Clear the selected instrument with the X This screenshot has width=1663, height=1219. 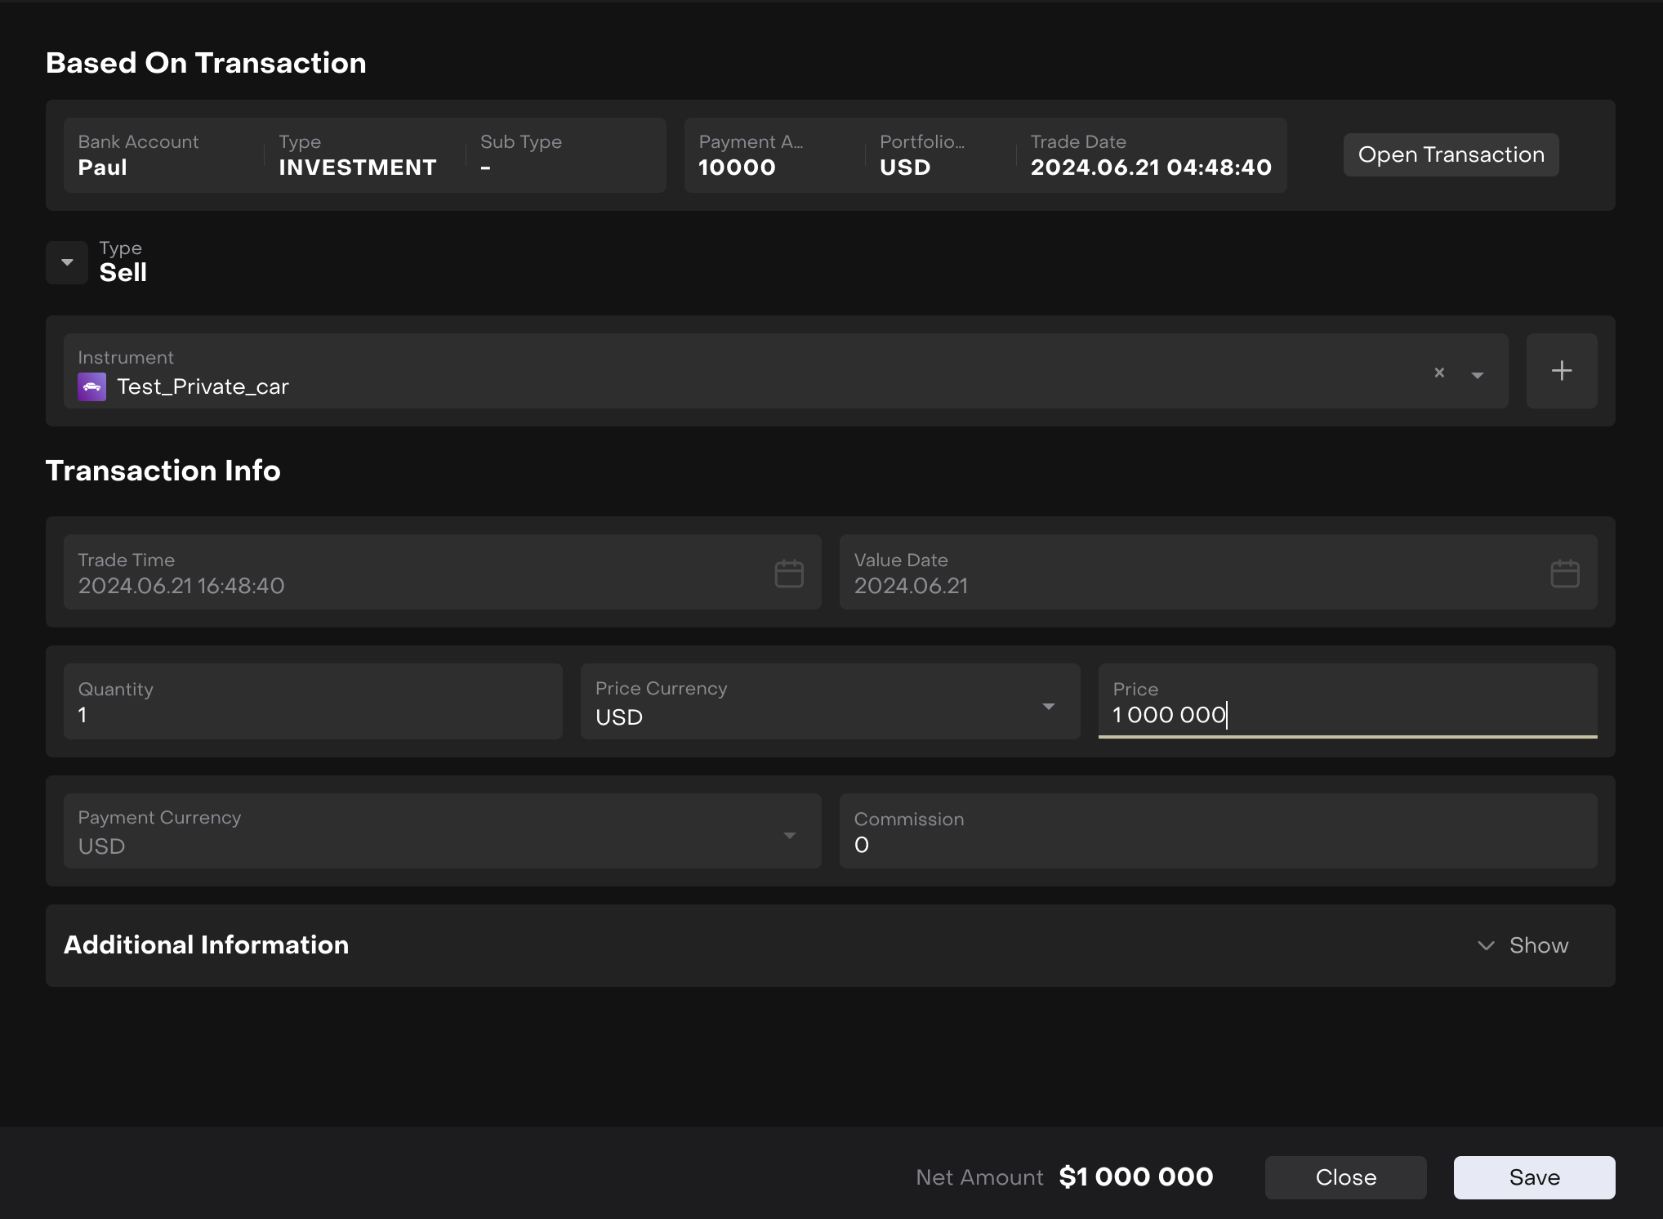pyautogui.click(x=1439, y=373)
